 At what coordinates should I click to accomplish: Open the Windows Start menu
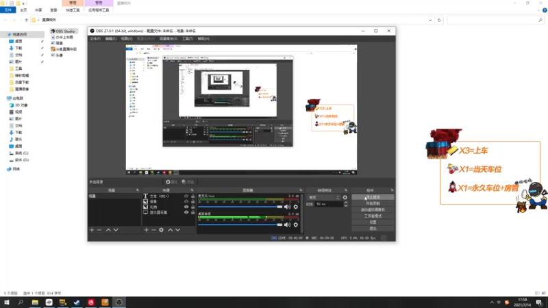click(7, 303)
